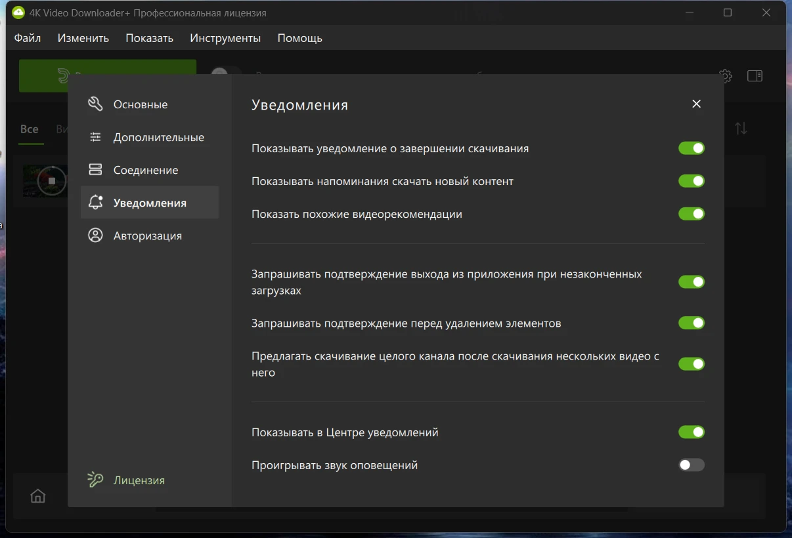Open the Файл menu
This screenshot has height=538, width=792.
[x=28, y=38]
